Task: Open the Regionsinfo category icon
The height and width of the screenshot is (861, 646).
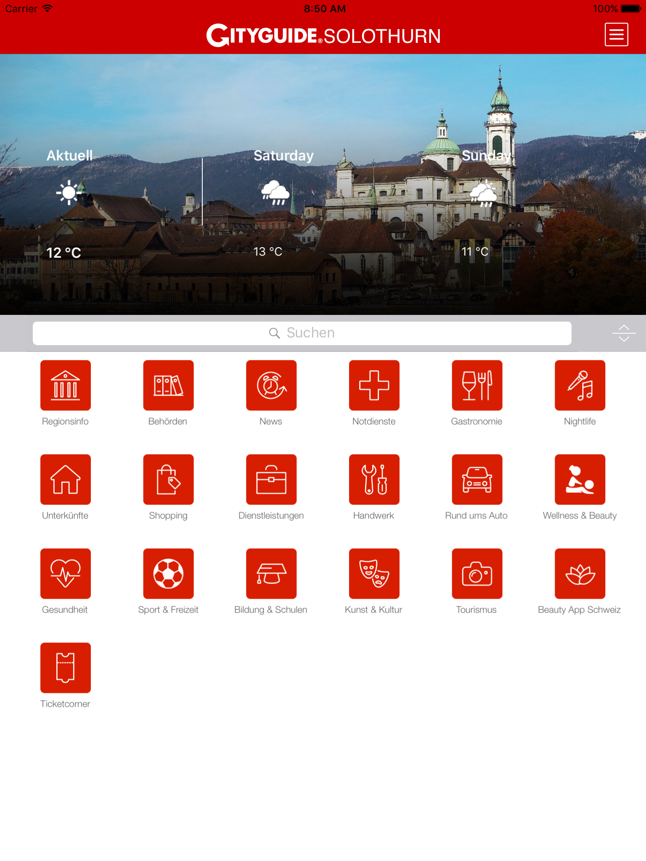Action: coord(65,385)
